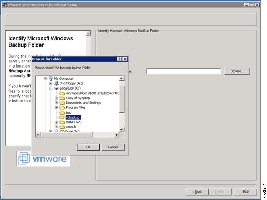Screen dimensions: 267x200
Task: Select the Copy of sysprep folder name
Action: (x=78, y=98)
